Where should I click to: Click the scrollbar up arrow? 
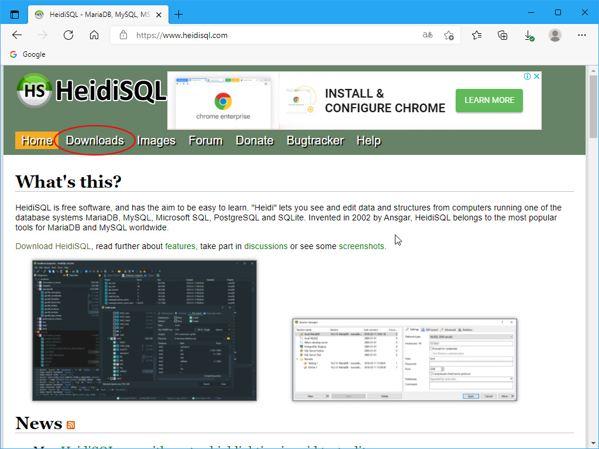tap(593, 71)
